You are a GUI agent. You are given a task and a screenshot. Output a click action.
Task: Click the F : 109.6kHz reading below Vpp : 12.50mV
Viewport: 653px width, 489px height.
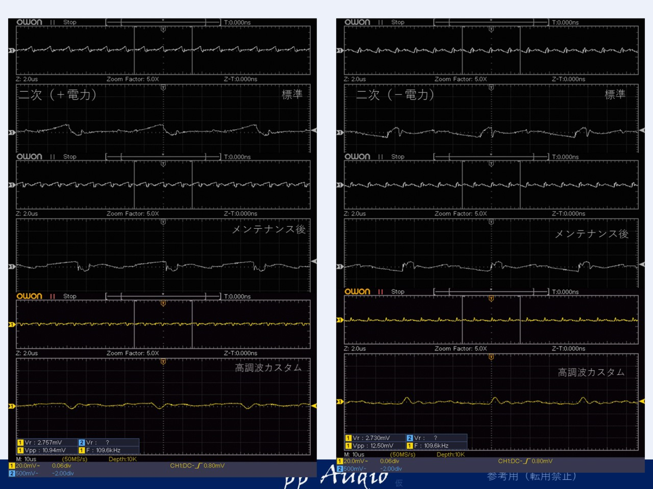(x=432, y=446)
